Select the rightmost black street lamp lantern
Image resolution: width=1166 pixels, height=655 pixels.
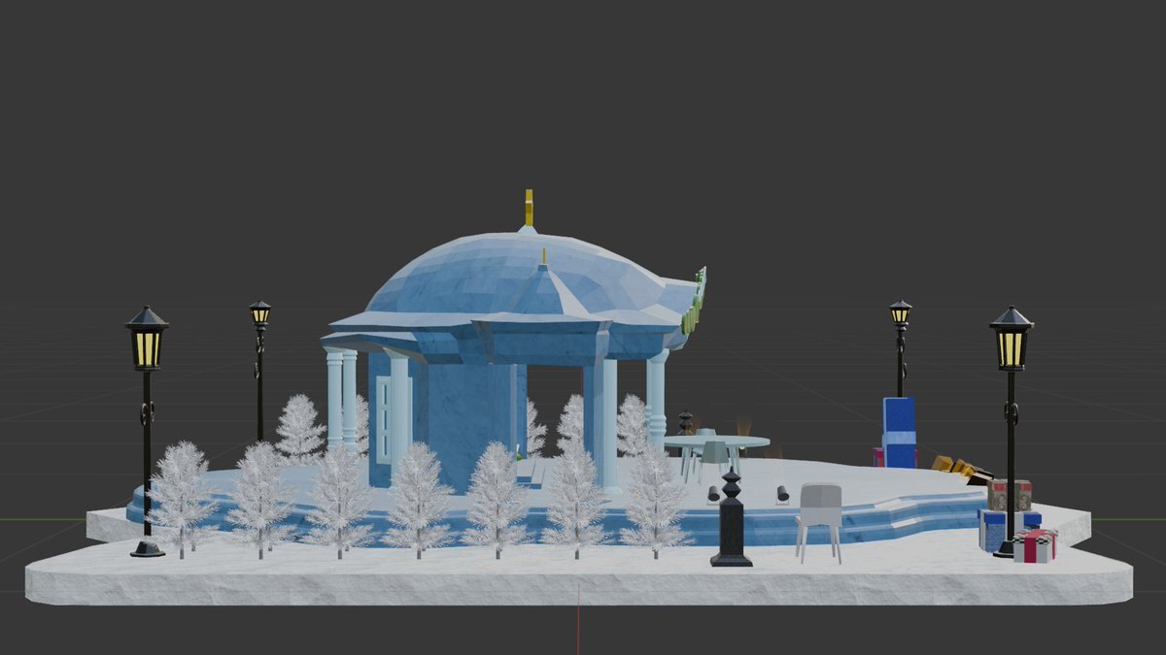point(1011,339)
